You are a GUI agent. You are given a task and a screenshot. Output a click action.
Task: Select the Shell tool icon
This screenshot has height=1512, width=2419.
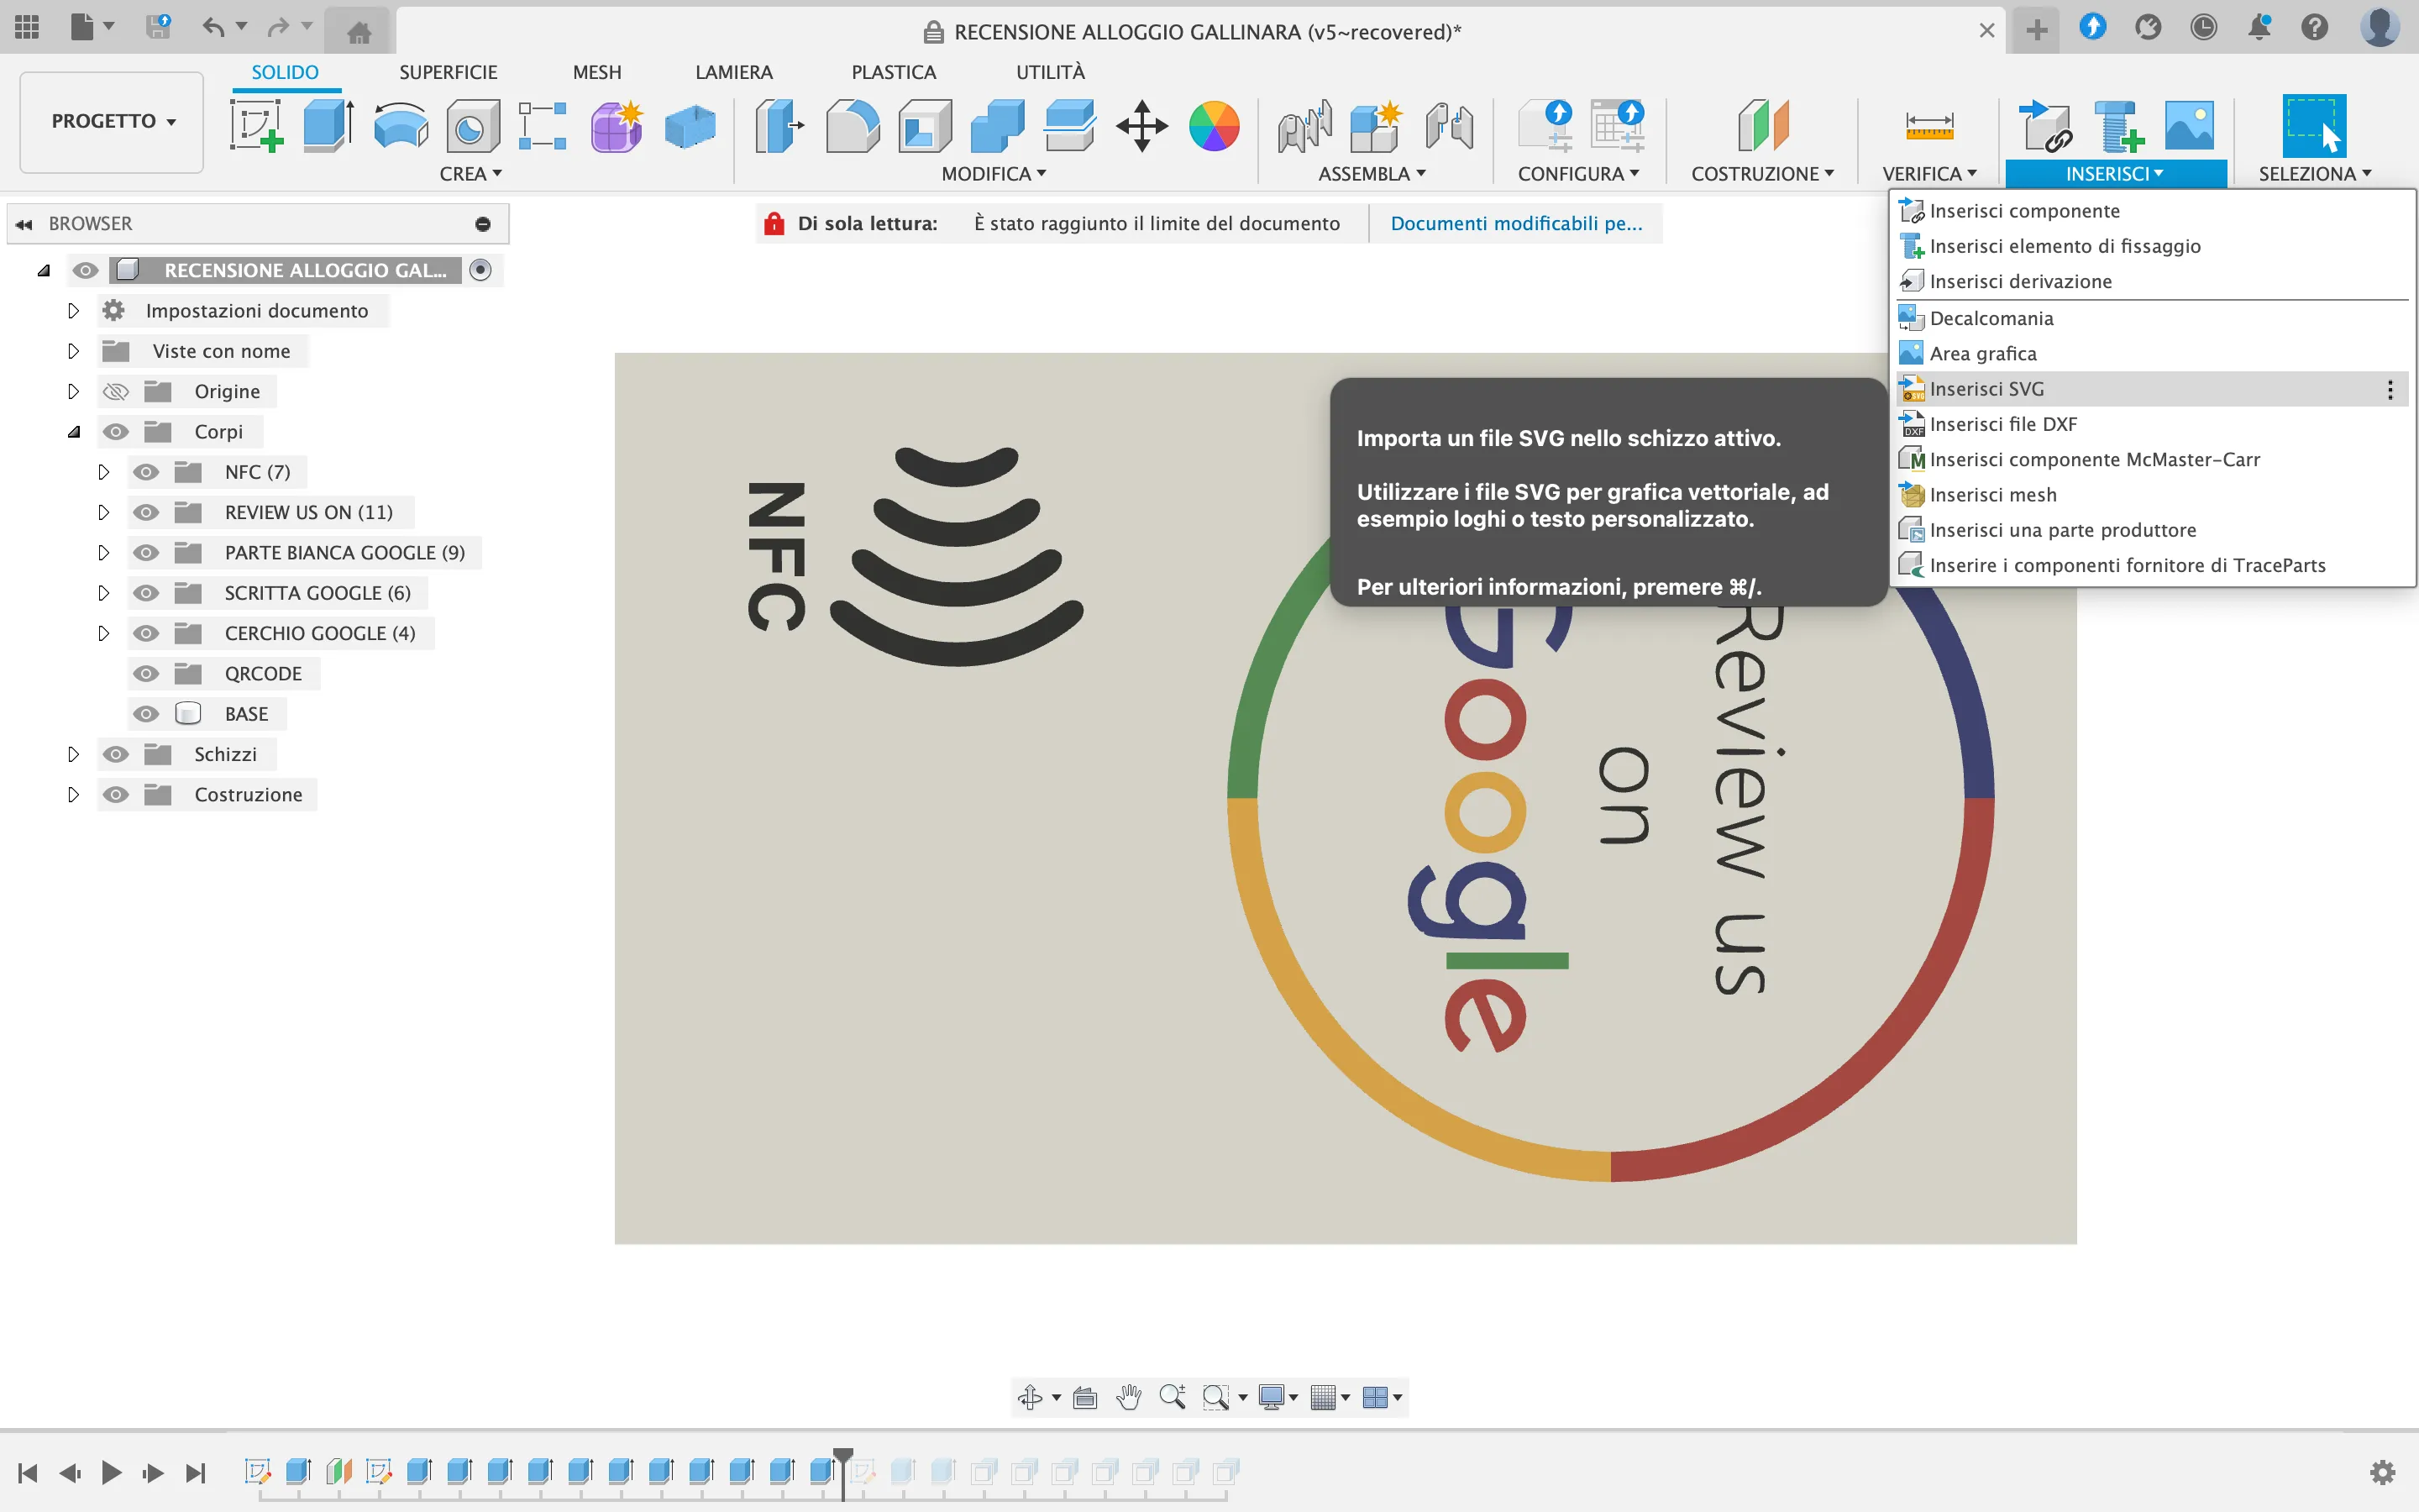click(x=925, y=126)
